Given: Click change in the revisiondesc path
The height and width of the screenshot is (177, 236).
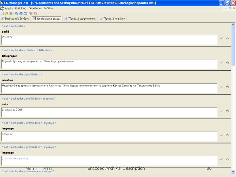Looking at the screenshot, I should pos(48,171).
